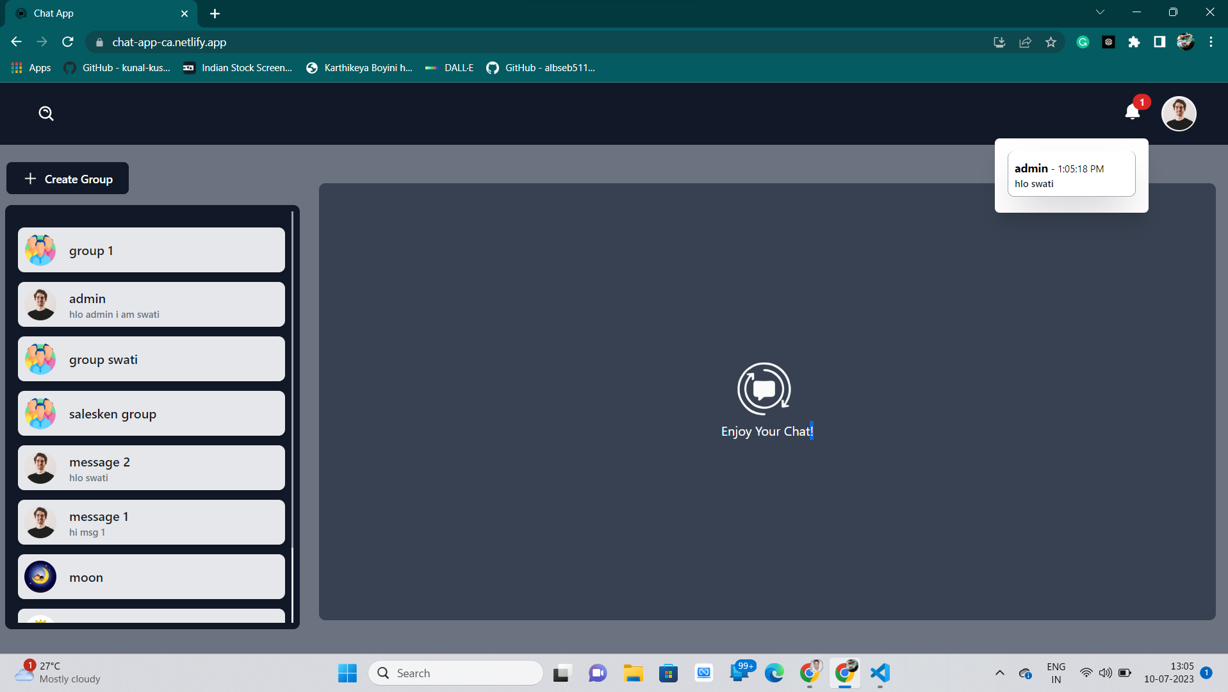Open the Indian Stock Screen bookmark
This screenshot has height=692, width=1228.
point(238,68)
